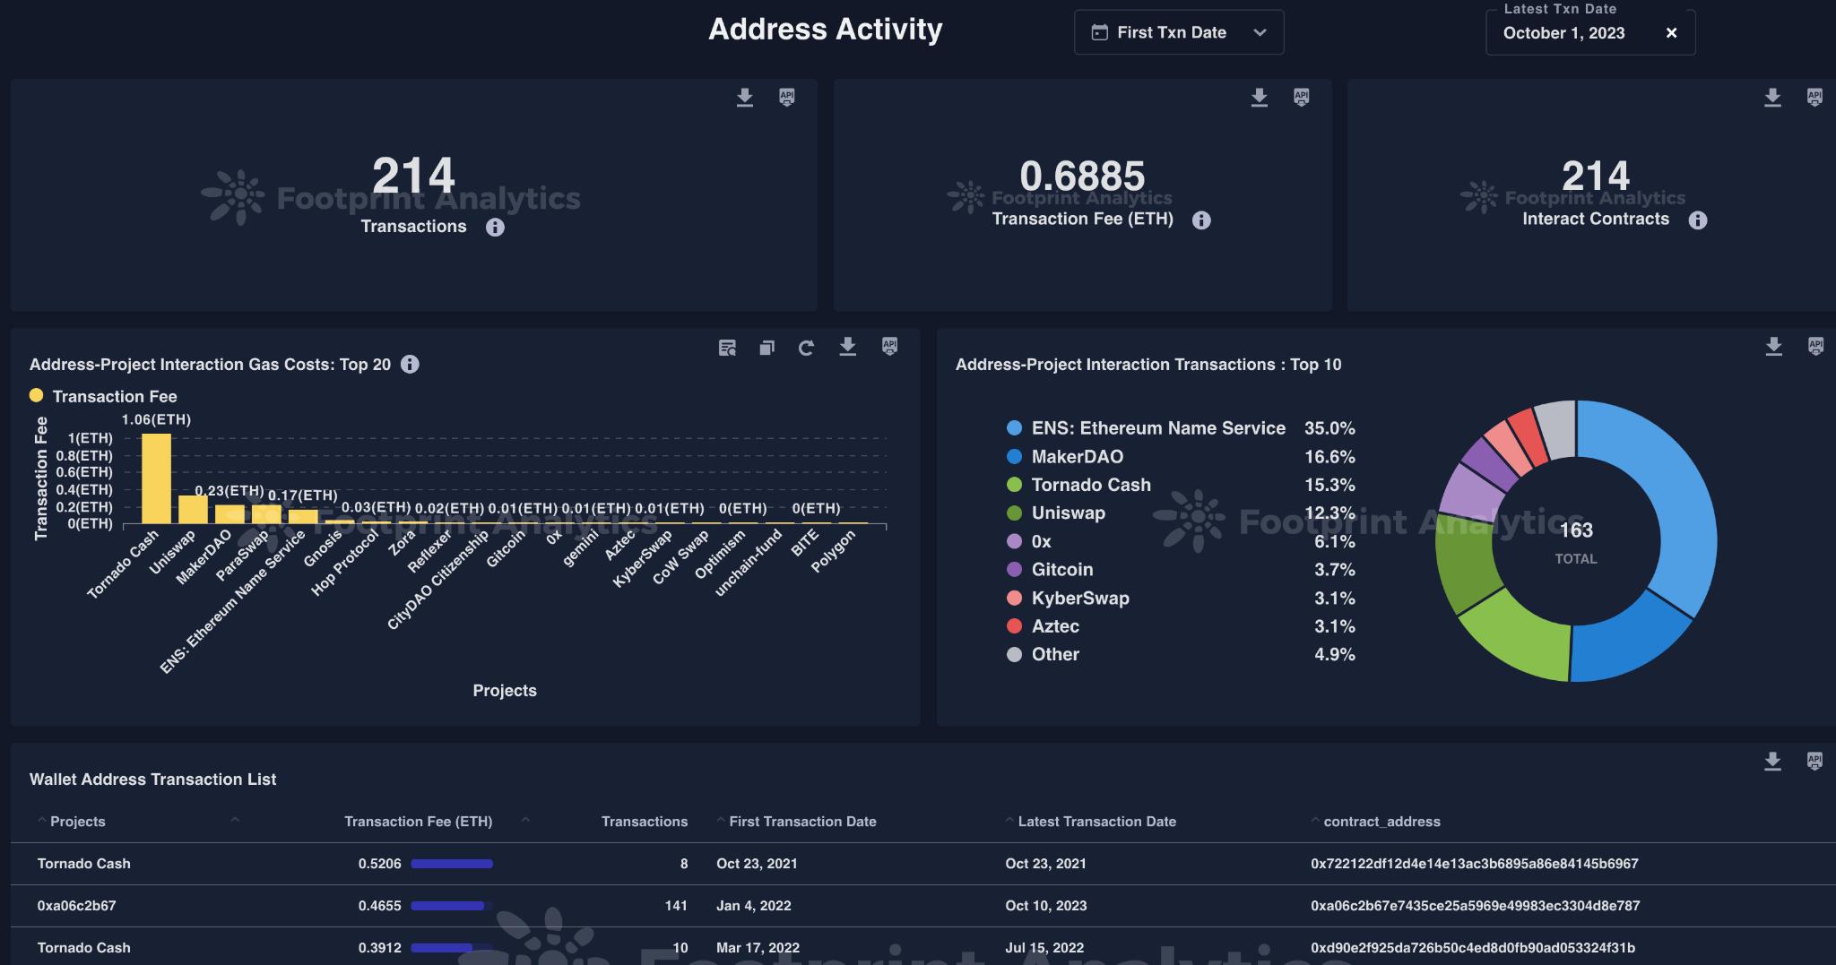Toggle Tornado Cash in donut legend
The image size is (1836, 965).
coord(1090,485)
